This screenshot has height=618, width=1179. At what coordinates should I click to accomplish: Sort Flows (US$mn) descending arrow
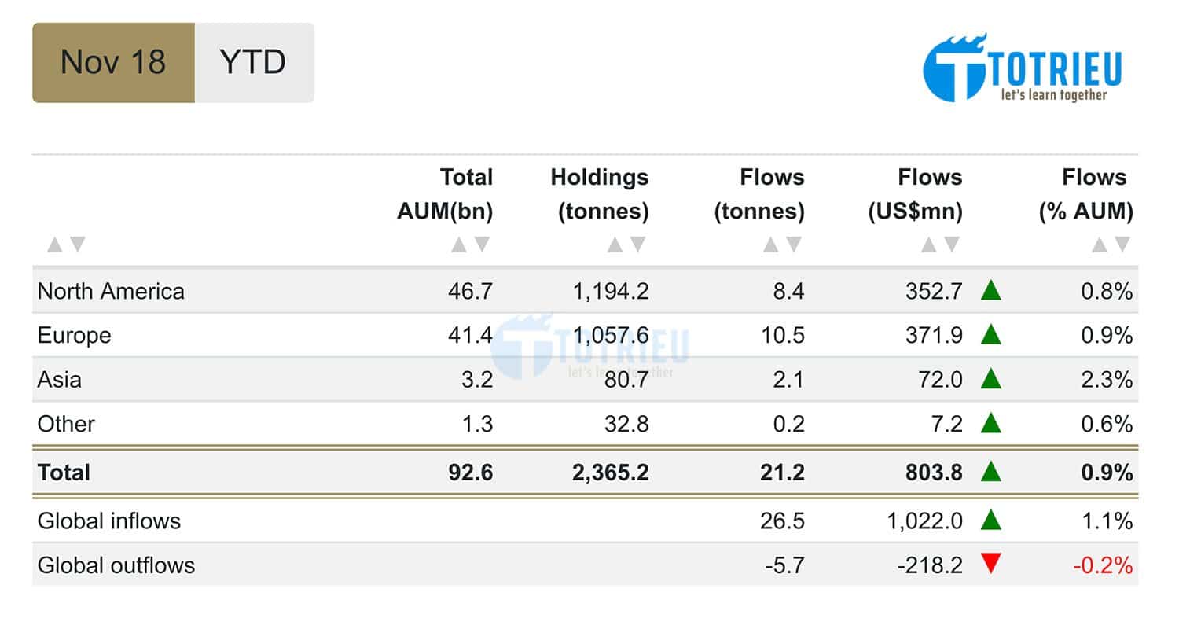tap(952, 245)
